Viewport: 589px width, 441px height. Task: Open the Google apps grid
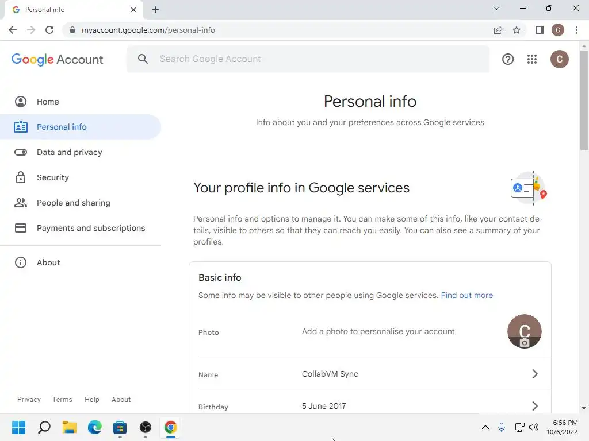point(532,59)
